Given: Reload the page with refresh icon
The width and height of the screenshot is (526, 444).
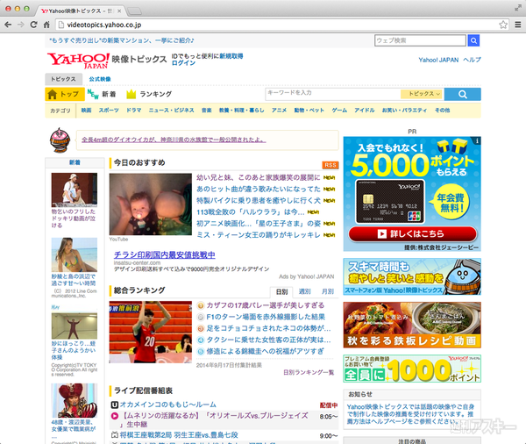Looking at the screenshot, I should pos(33,25).
